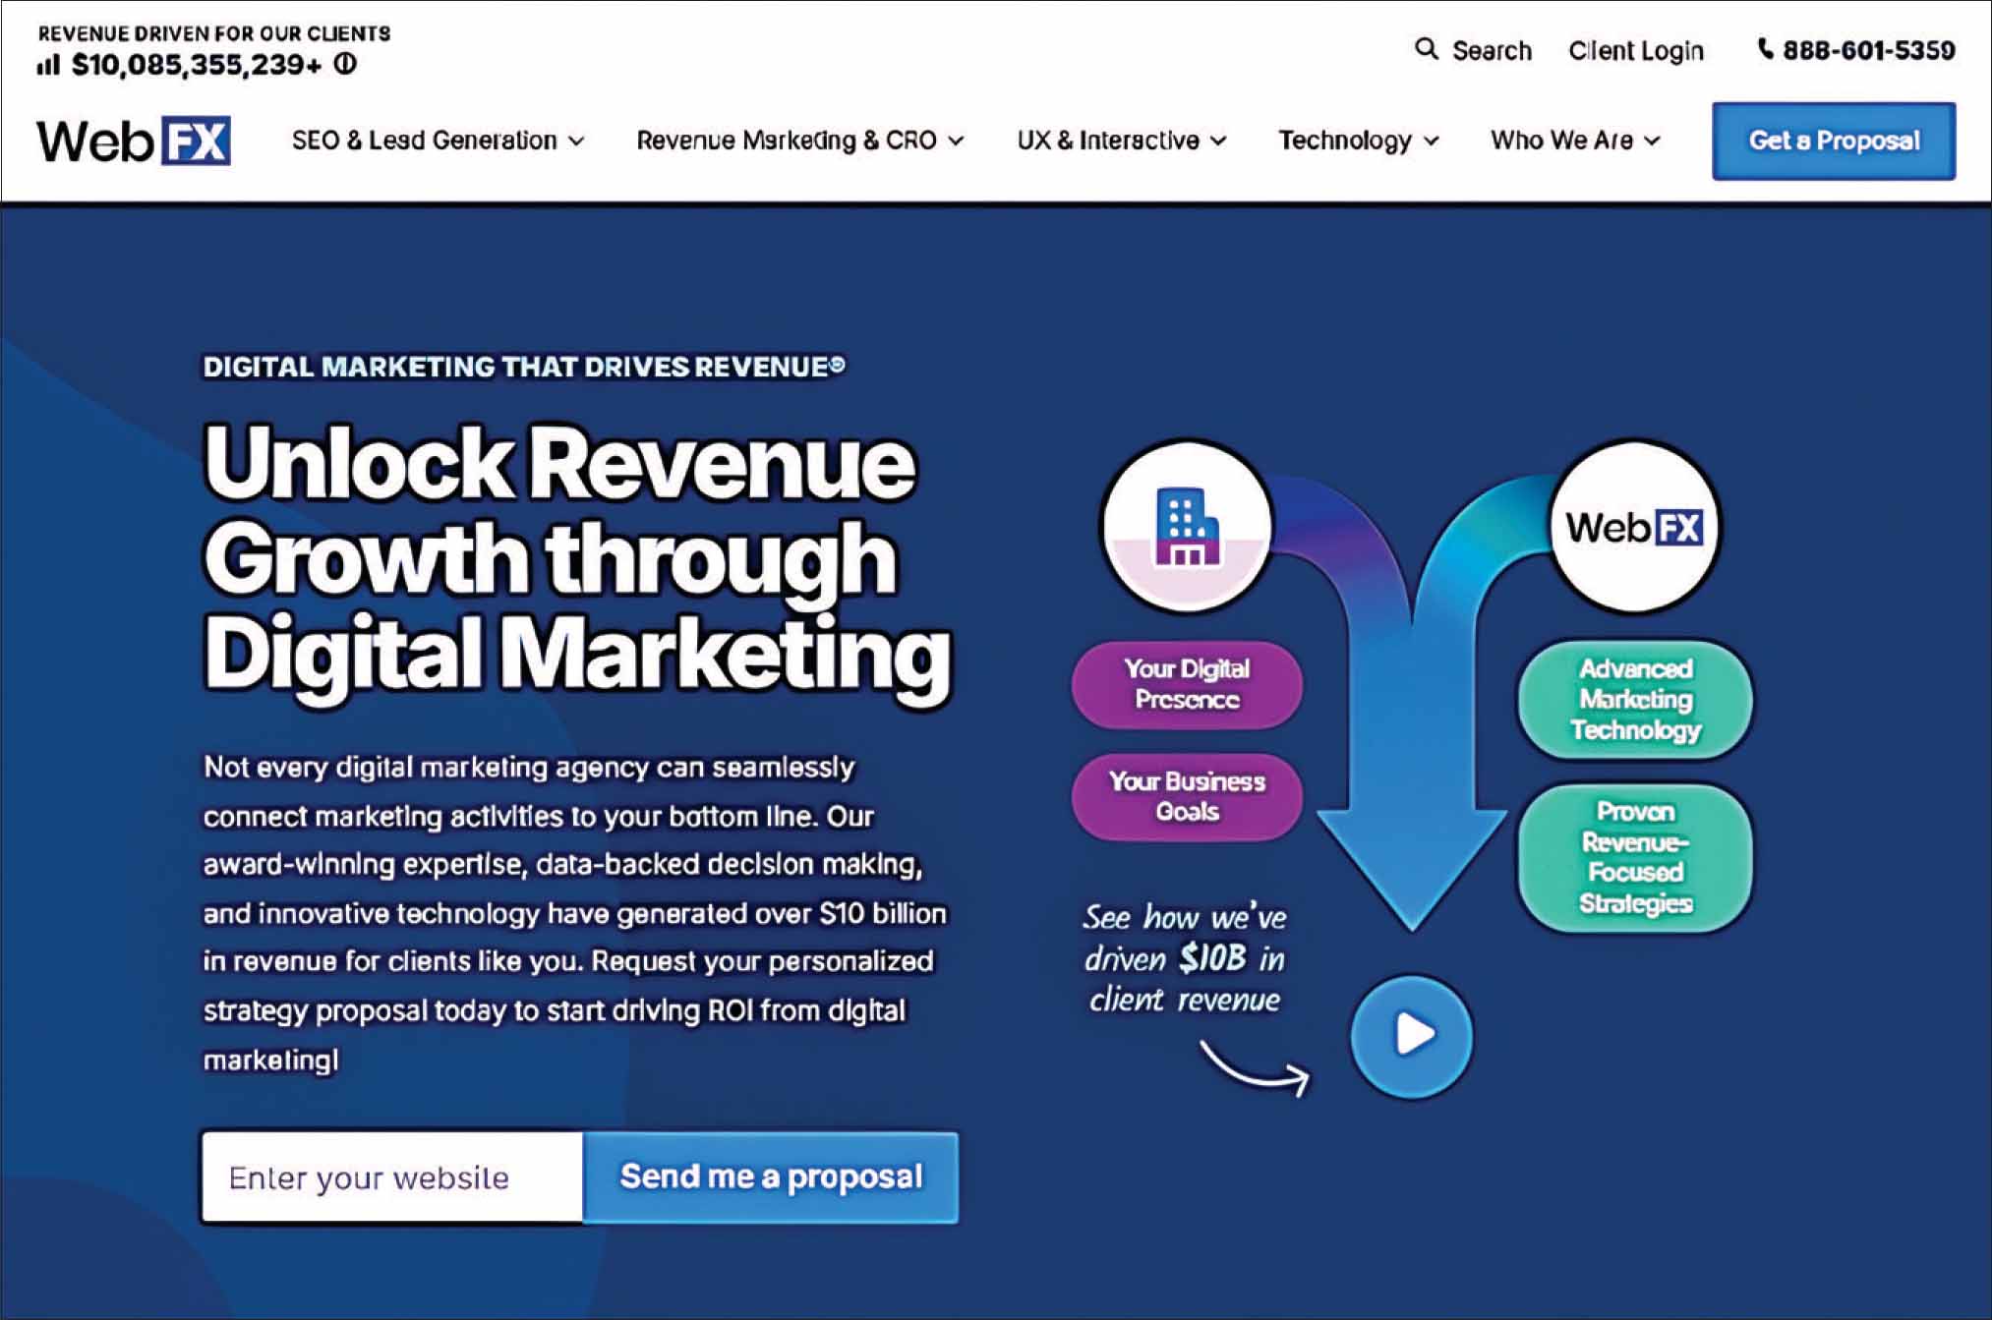Image resolution: width=1992 pixels, height=1320 pixels.
Task: Click the phone handset icon
Action: (x=1766, y=49)
